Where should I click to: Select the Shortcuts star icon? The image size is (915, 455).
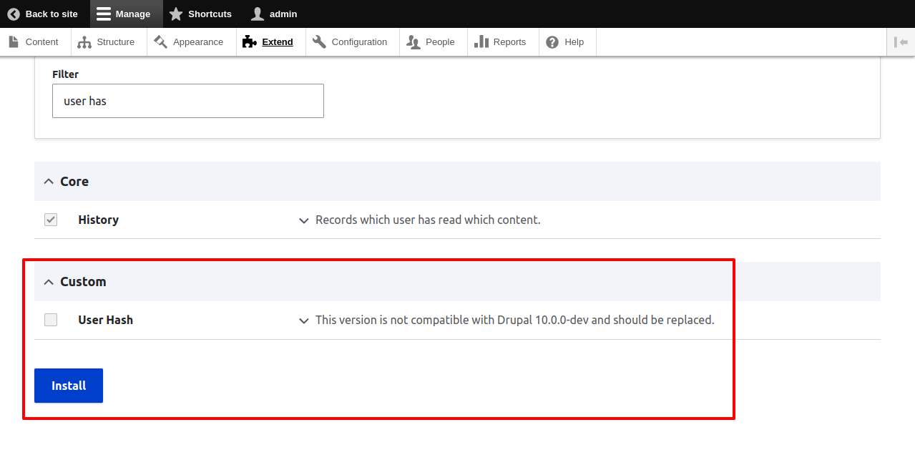(176, 14)
